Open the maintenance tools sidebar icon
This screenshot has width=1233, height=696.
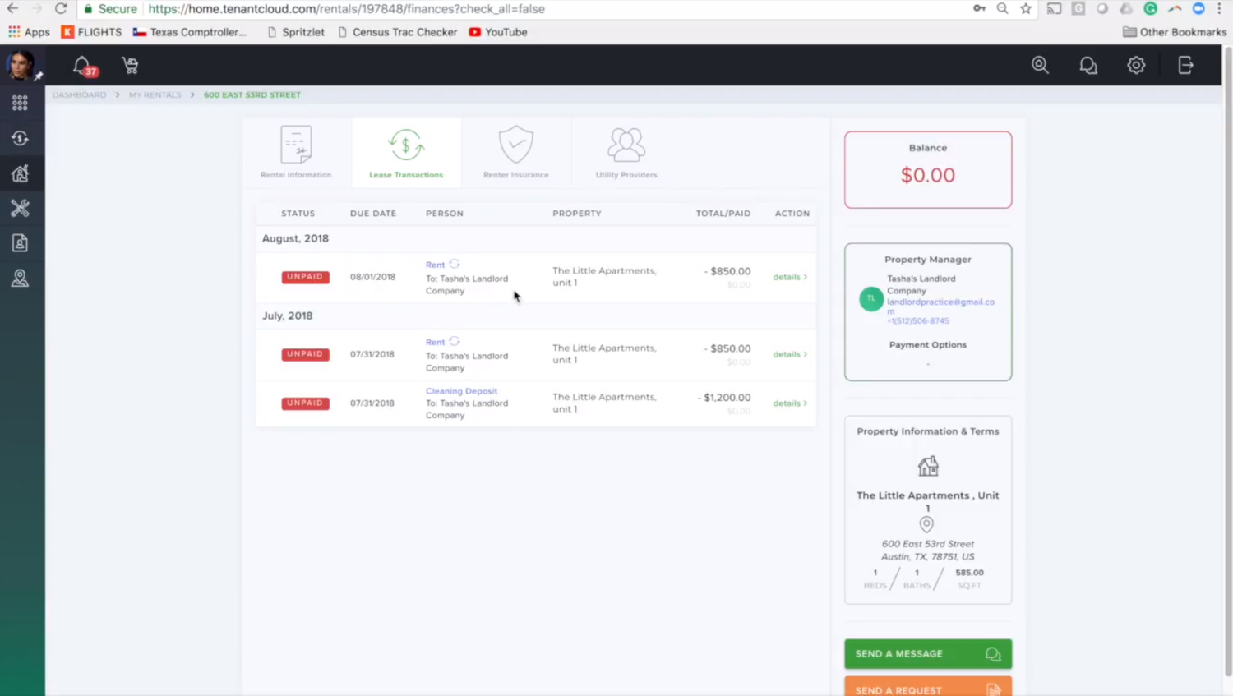[x=20, y=209]
